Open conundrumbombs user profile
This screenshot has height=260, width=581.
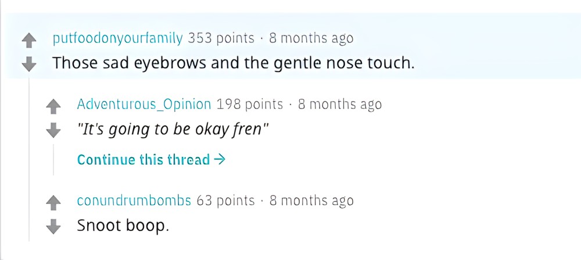[x=134, y=200]
